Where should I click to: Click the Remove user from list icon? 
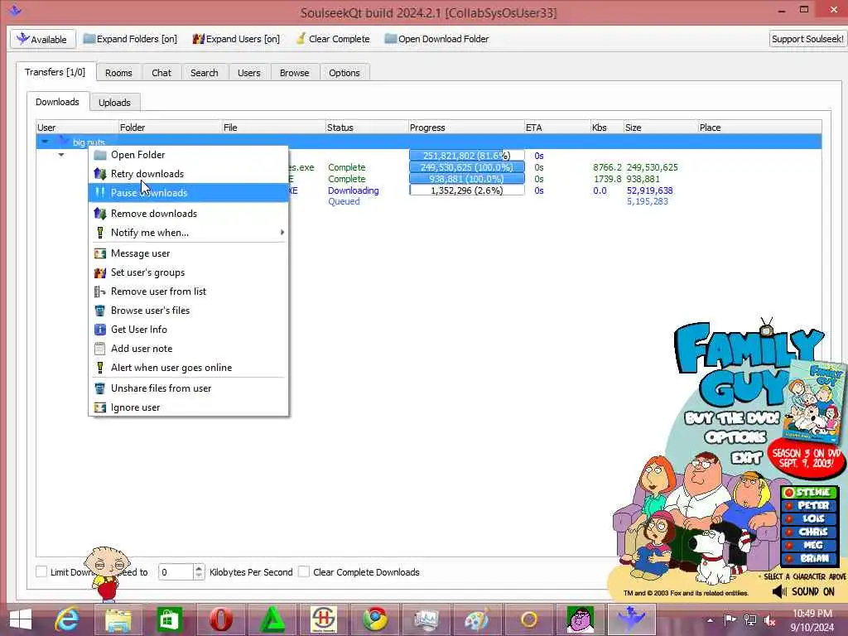(x=100, y=291)
